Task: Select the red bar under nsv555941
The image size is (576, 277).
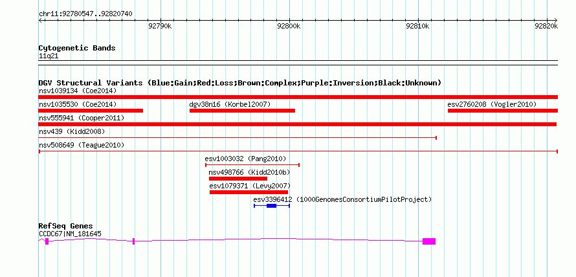Action: point(298,124)
